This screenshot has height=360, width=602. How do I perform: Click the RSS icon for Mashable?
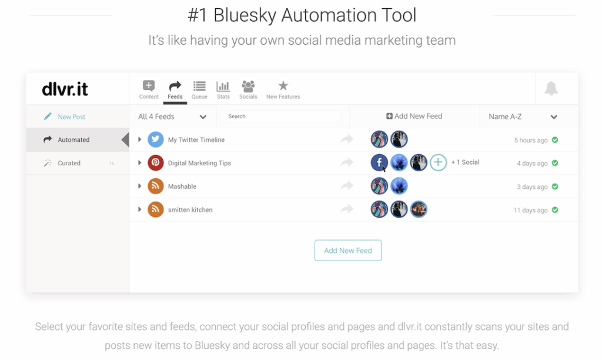pyautogui.click(x=155, y=186)
